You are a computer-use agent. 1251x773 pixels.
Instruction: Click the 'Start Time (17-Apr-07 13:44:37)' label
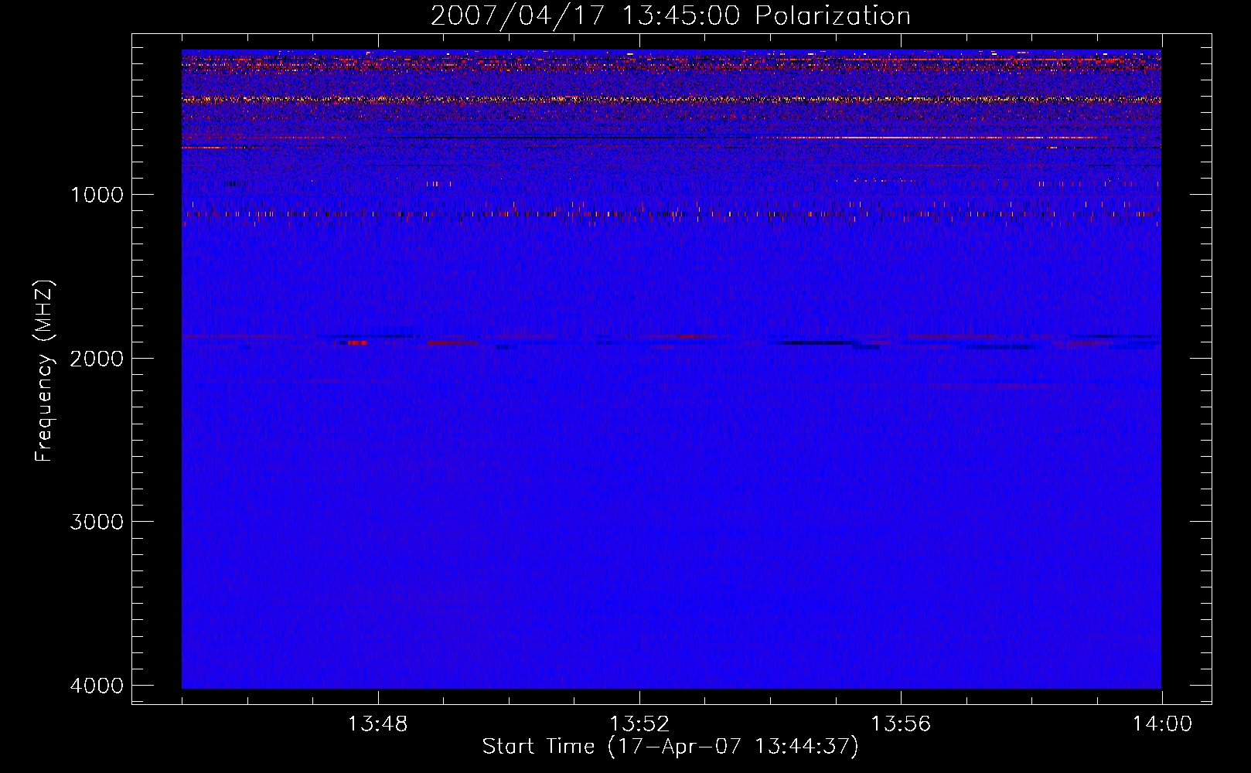[670, 746]
